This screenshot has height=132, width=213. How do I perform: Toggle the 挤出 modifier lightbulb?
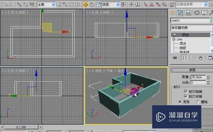[175, 35]
